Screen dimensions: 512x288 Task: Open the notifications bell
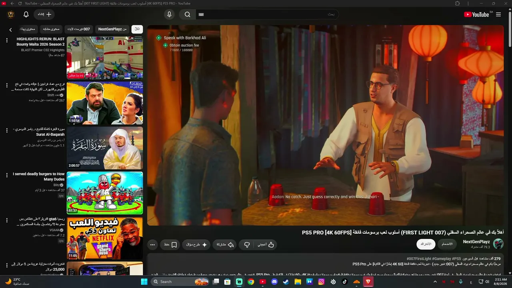coord(26,14)
